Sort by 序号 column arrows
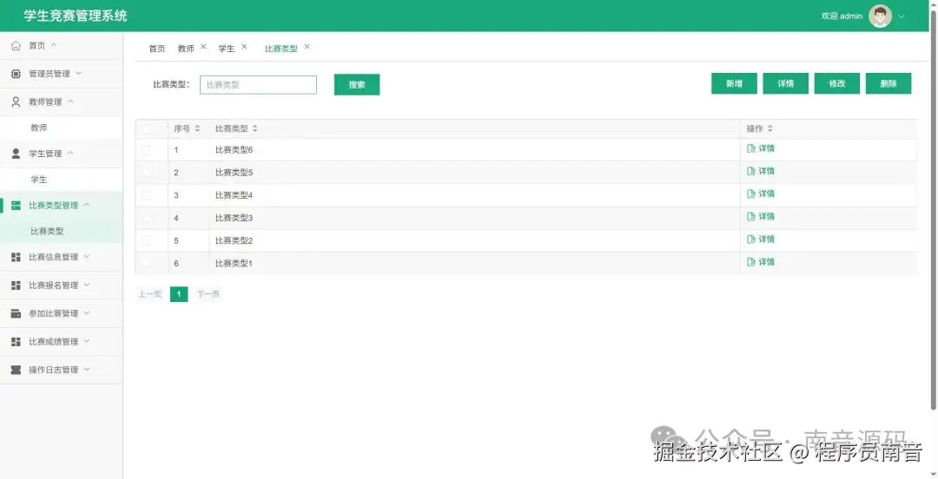Viewport: 938px width, 479px height. click(197, 128)
